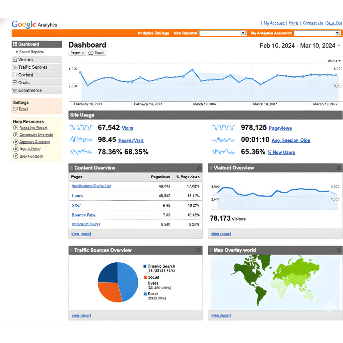Open the Goals section
343x343 pixels.
click(x=37, y=83)
